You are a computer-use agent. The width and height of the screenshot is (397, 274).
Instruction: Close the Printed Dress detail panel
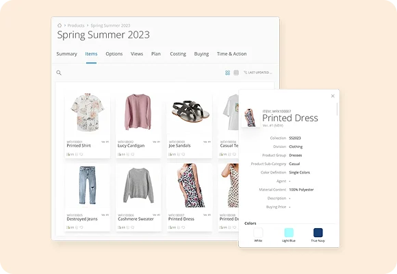[x=333, y=96]
